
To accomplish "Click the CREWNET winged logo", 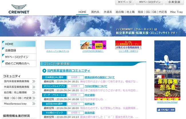I will pyautogui.click(x=19, y=9).
